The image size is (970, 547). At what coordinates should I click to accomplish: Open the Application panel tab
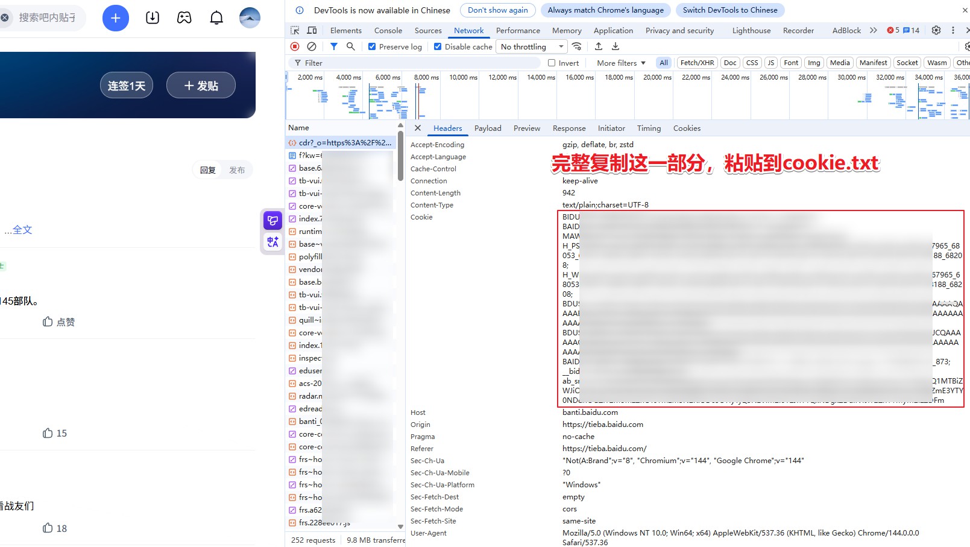click(613, 30)
